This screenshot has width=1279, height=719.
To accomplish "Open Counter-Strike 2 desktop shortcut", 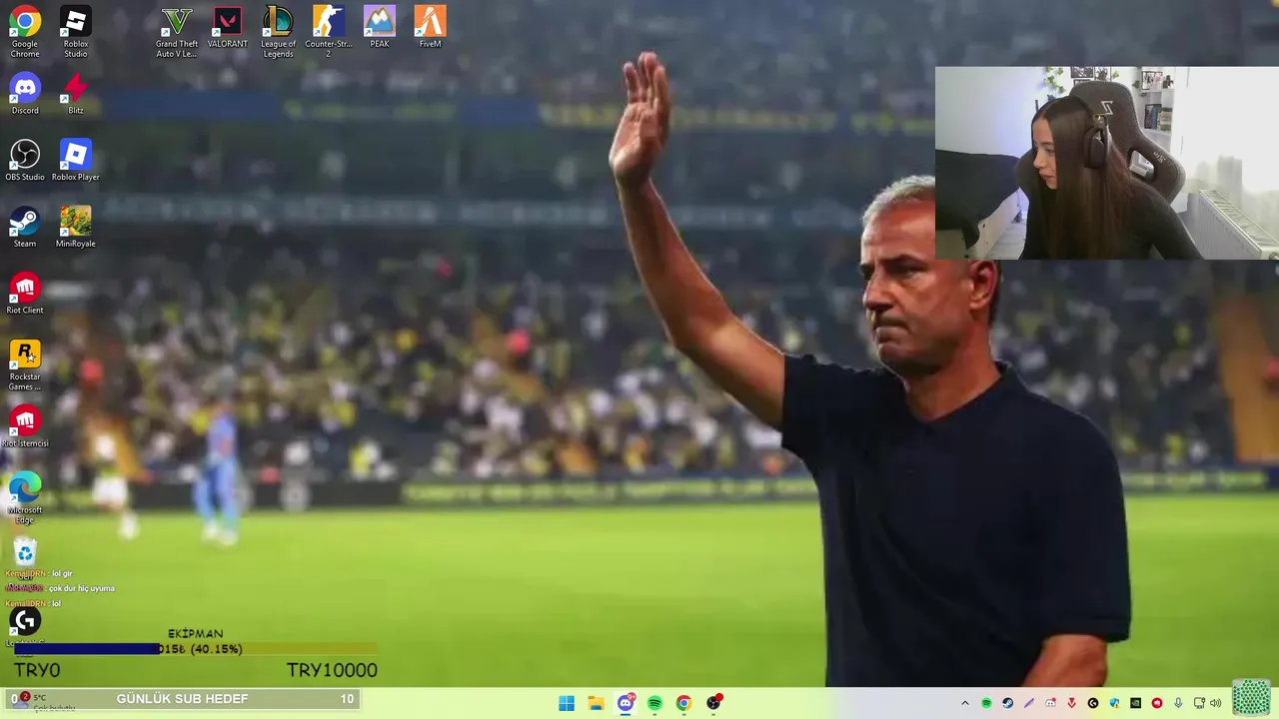I will 329,29.
